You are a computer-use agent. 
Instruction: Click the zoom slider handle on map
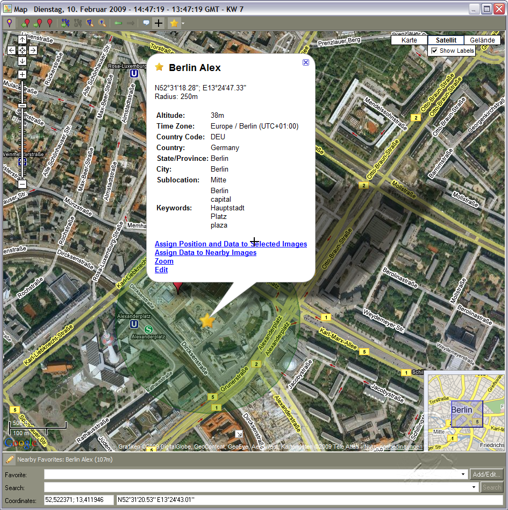[x=22, y=106]
